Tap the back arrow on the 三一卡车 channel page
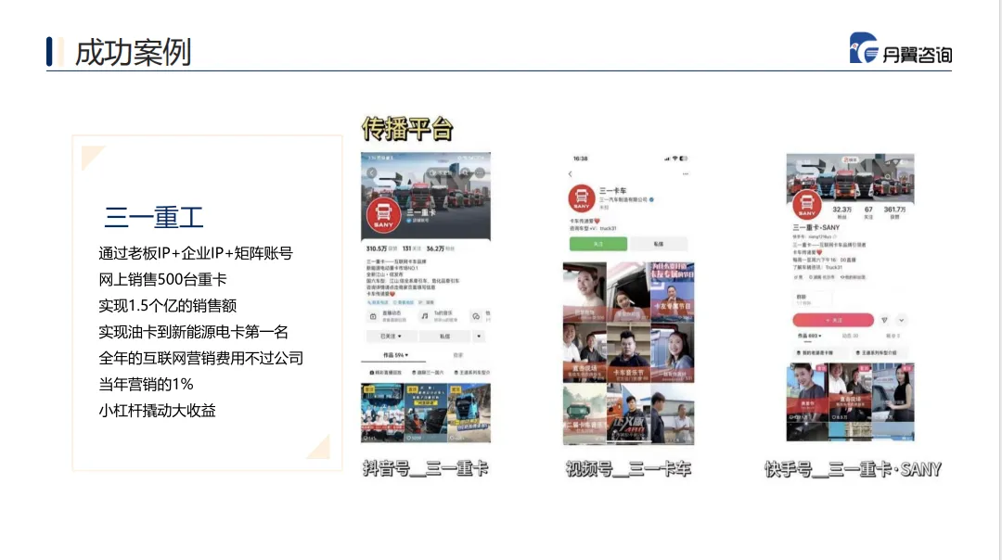 [x=570, y=173]
